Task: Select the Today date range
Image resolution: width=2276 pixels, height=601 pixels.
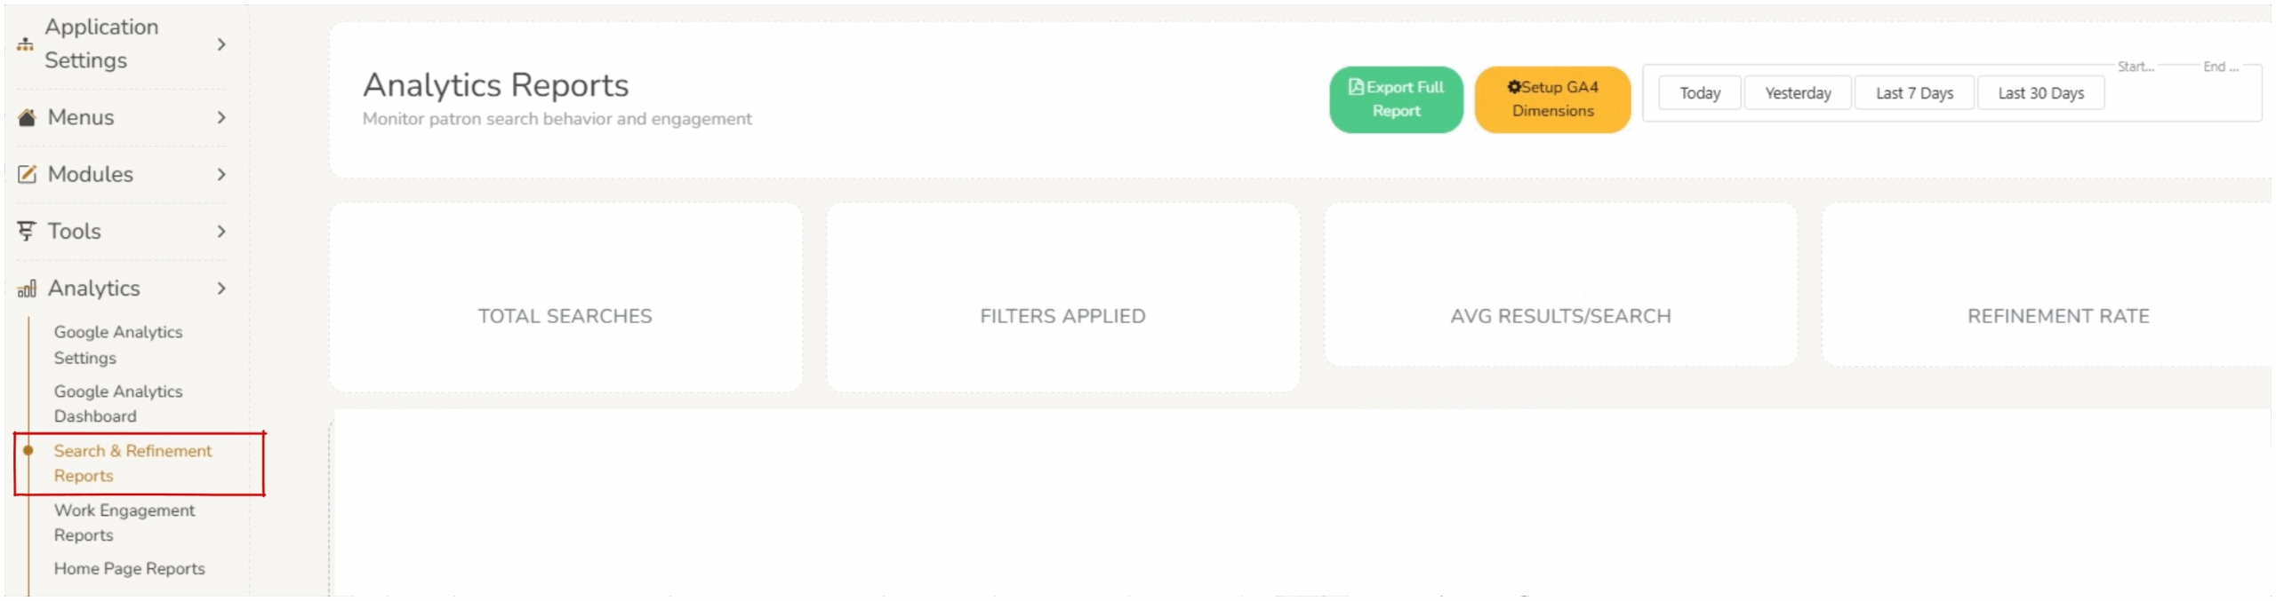Action: (x=1699, y=93)
